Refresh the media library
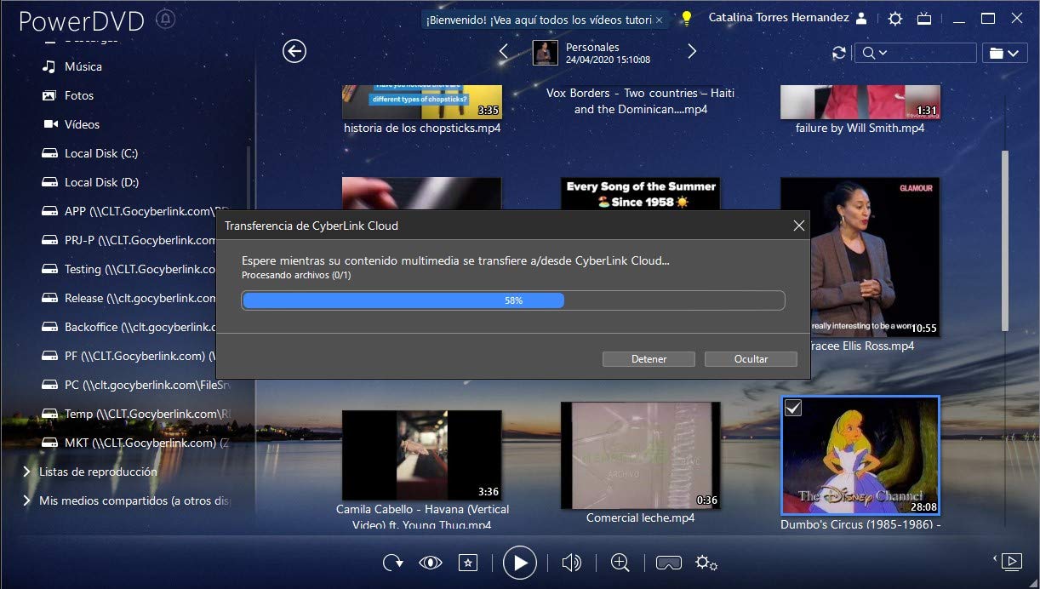The width and height of the screenshot is (1040, 589). tap(839, 53)
